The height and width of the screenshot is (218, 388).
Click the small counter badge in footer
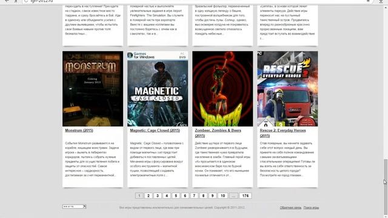tap(74, 206)
